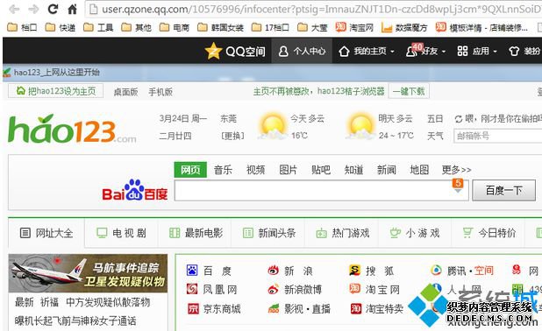Click the QQ空间 star logo
The width and height of the screenshot is (542, 331).
coord(213,51)
